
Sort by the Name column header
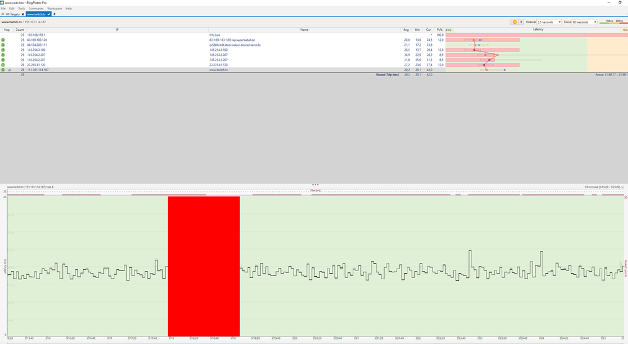(x=304, y=30)
